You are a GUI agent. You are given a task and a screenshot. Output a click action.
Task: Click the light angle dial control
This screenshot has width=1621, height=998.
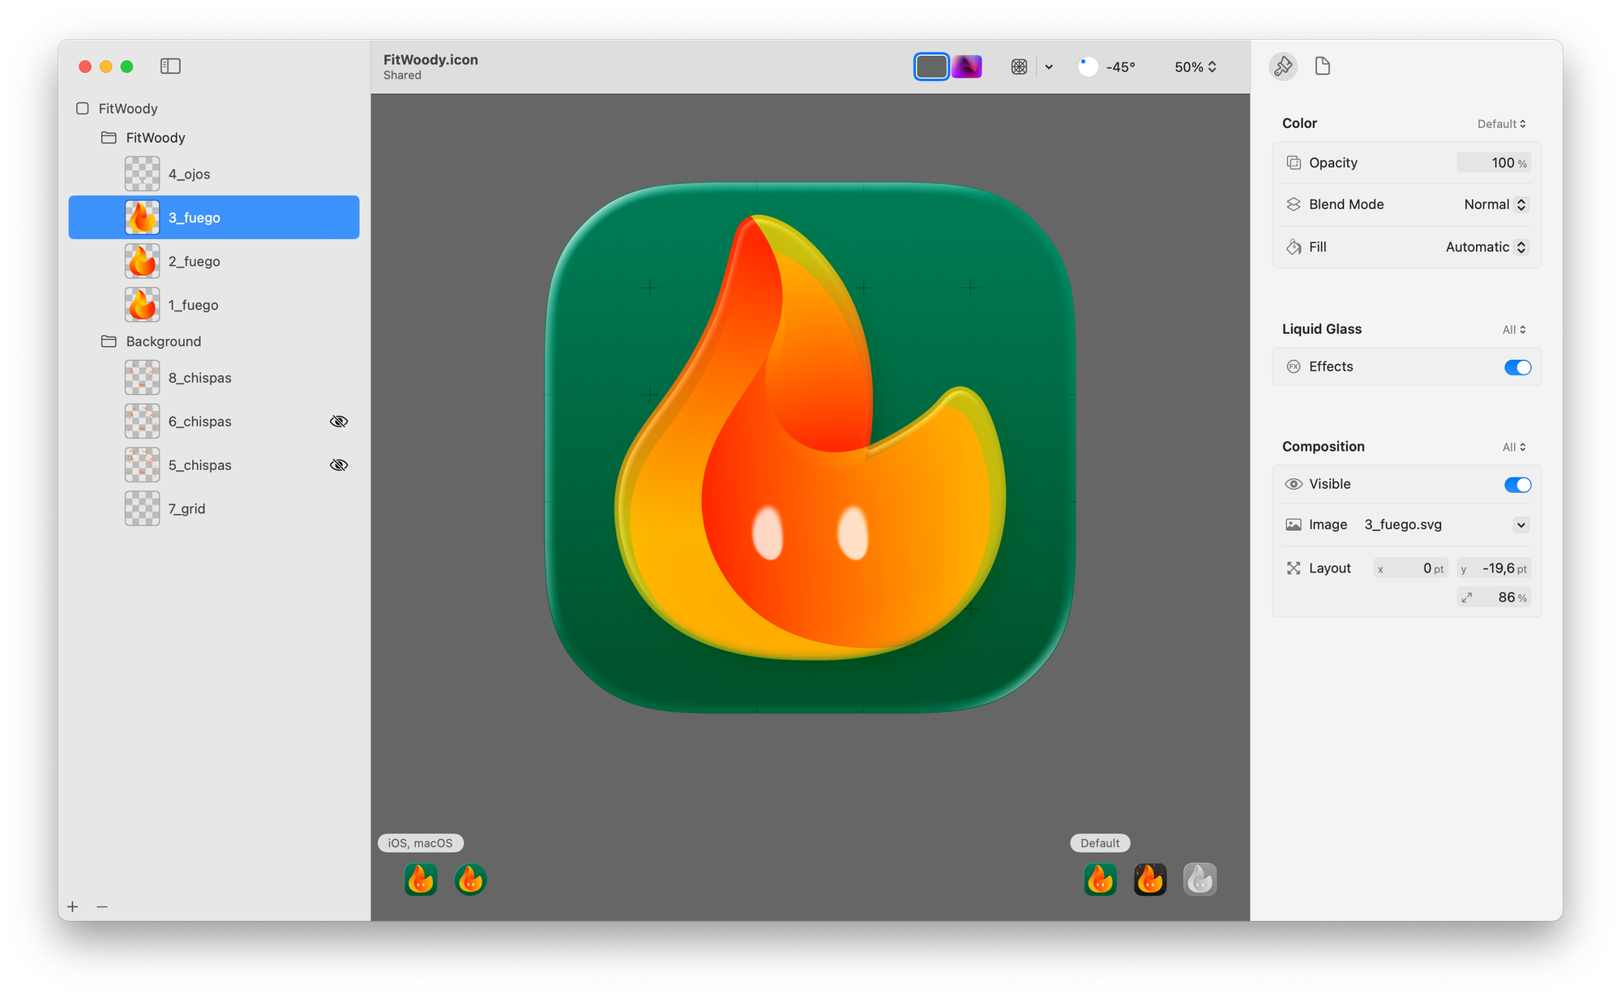point(1087,66)
